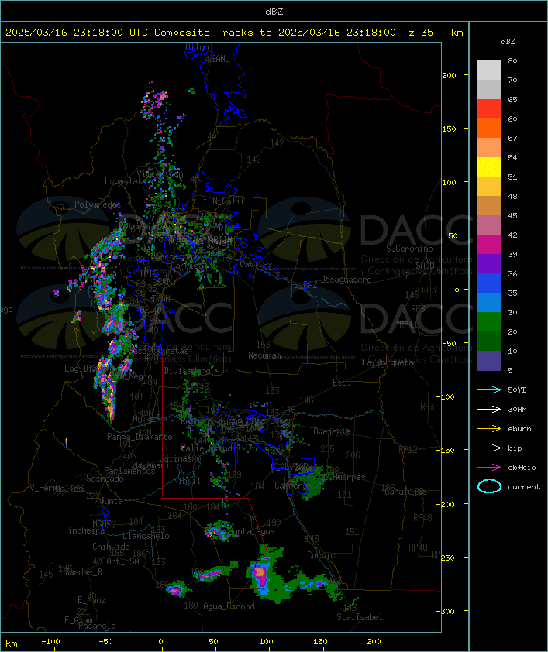Viewport: 548px width, 652px height.
Task: Click the Tz 35 value in header
Action: [x=418, y=33]
